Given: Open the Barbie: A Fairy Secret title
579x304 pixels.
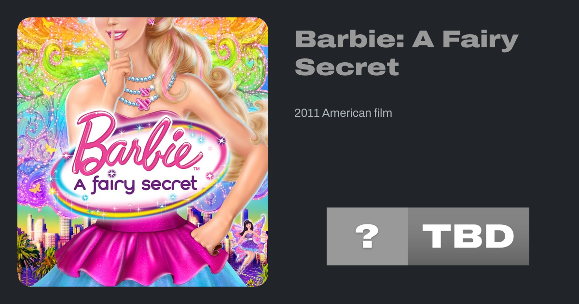Looking at the screenshot, I should pos(406,53).
